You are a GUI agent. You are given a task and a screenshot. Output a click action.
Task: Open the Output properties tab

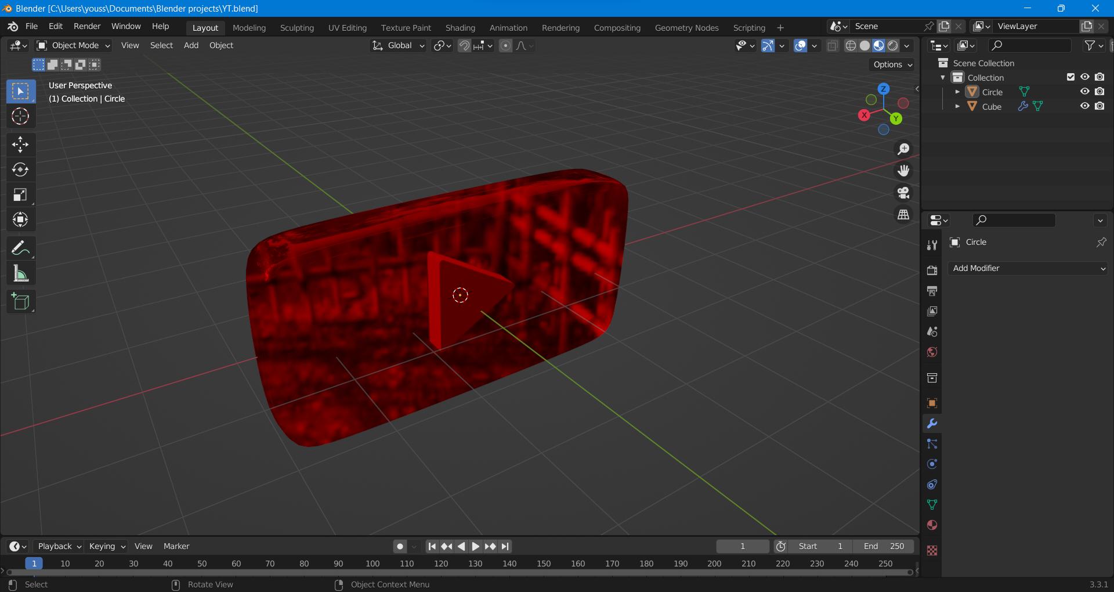pyautogui.click(x=932, y=291)
